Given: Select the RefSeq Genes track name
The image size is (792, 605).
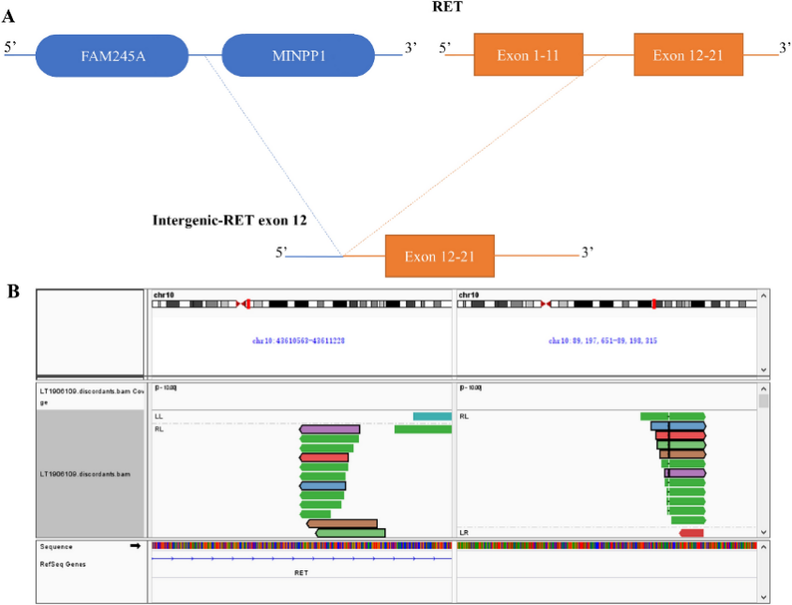Looking at the screenshot, I should pos(62,564).
